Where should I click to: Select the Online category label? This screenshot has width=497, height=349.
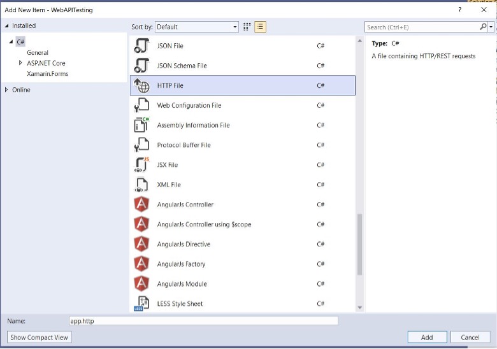coord(21,90)
